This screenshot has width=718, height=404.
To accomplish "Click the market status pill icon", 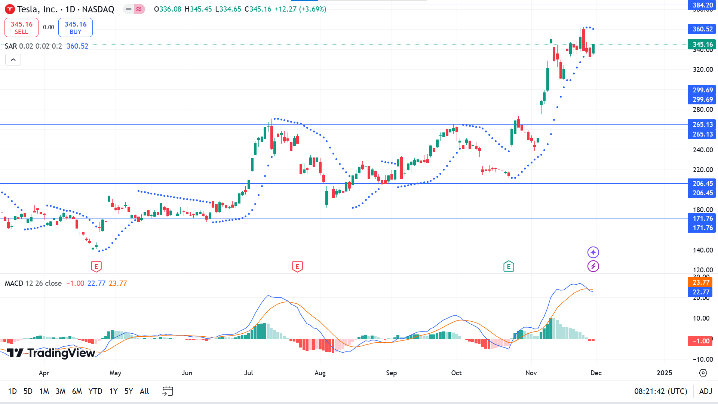I will 129,9.
